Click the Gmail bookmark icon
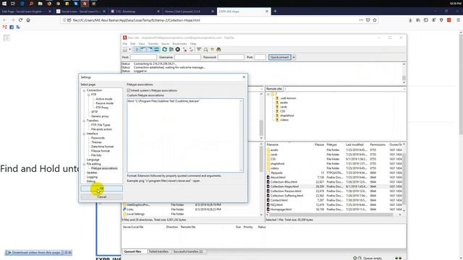Screen dimensions: 463x260 5,27
